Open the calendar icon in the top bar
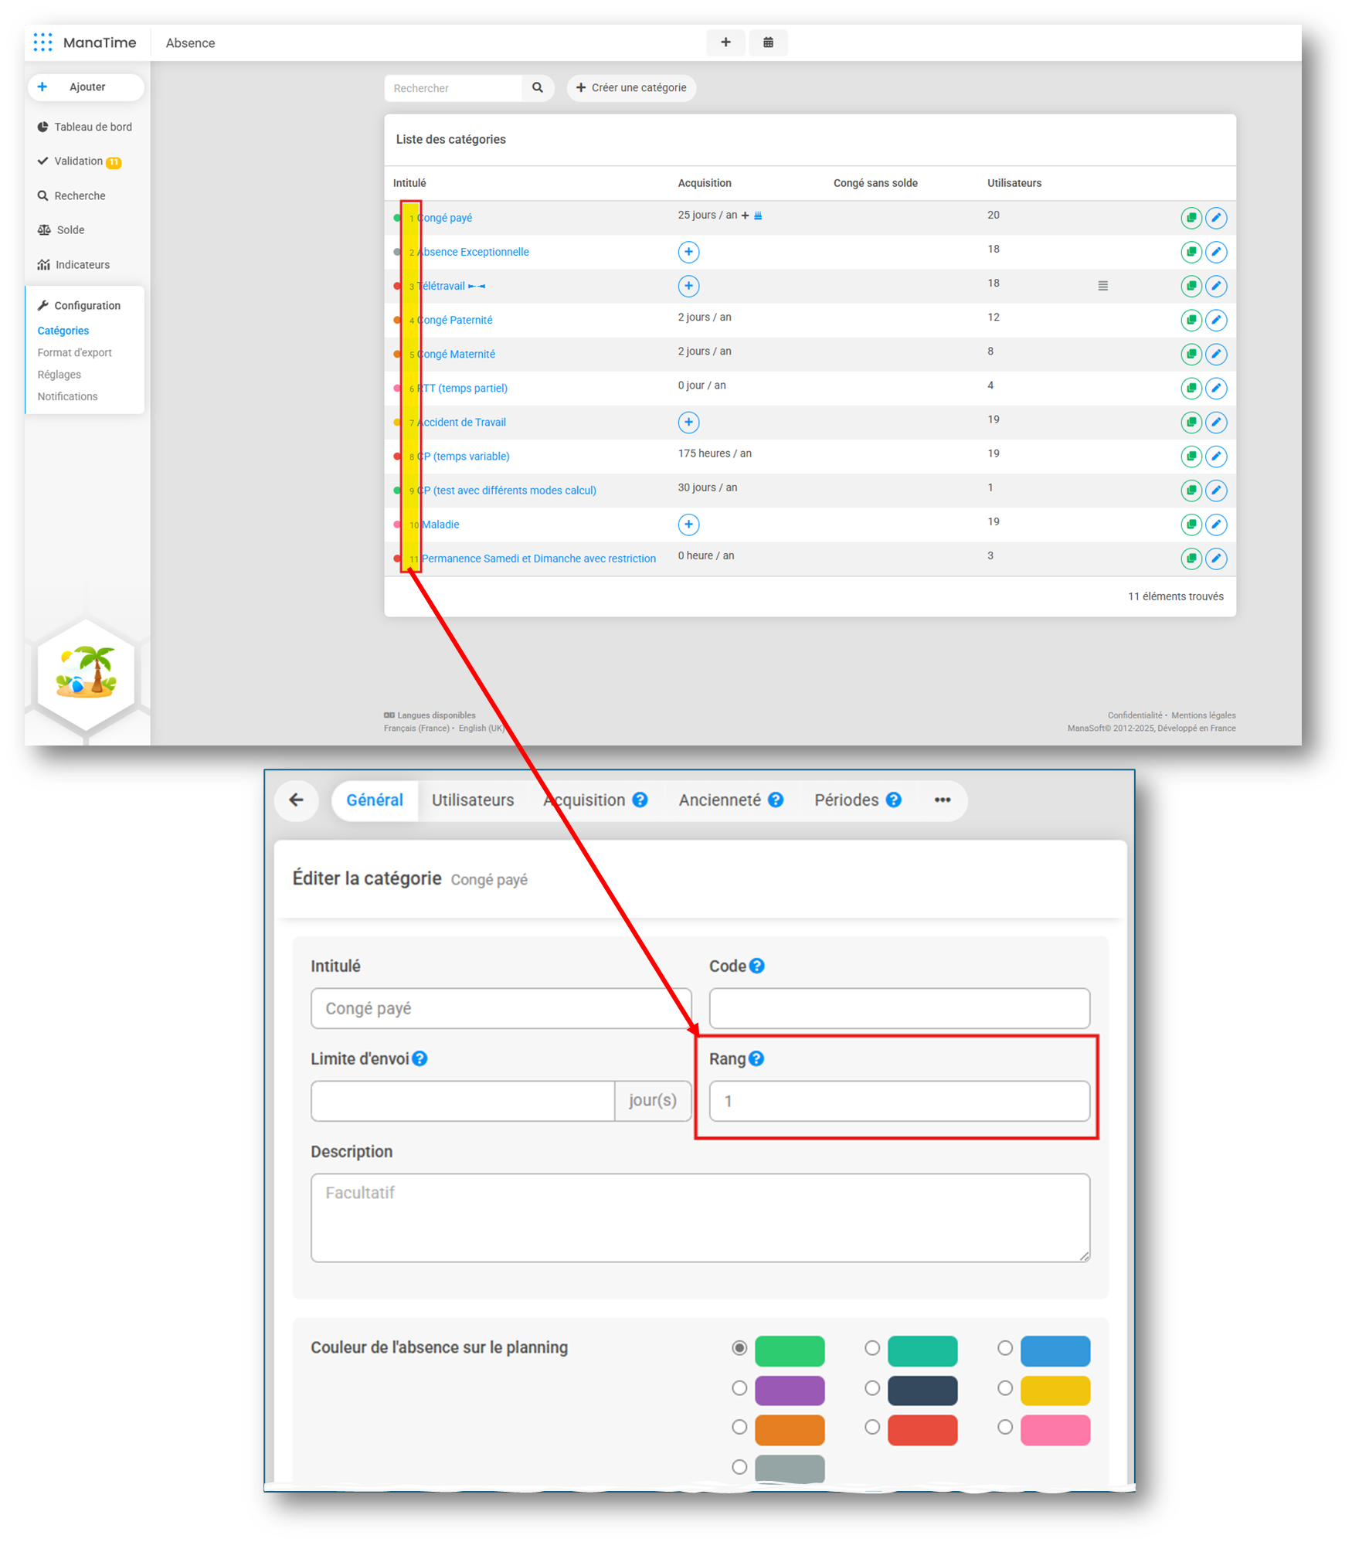Viewport: 1352px width, 1542px height. 768,42
